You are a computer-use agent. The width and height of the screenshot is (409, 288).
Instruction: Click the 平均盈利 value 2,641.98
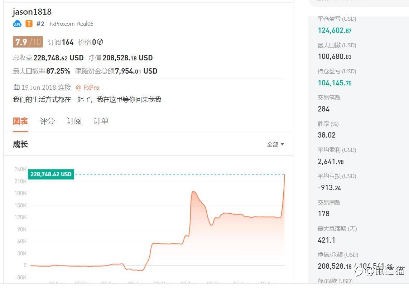(x=331, y=162)
